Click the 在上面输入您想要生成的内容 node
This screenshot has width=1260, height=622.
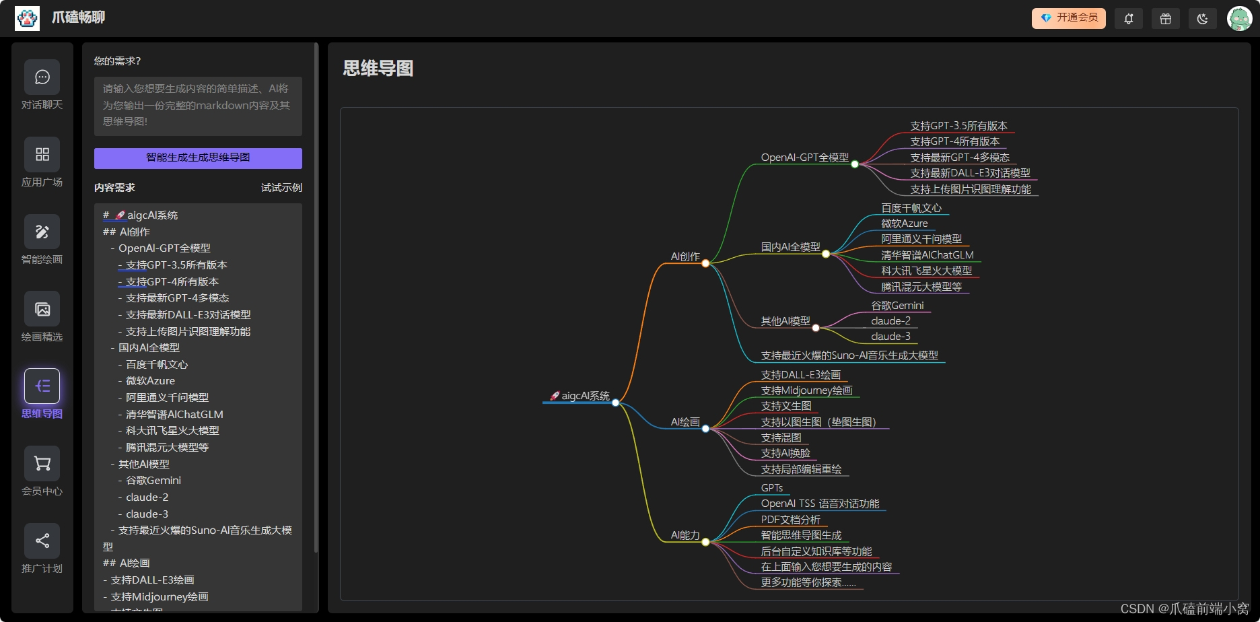826,567
